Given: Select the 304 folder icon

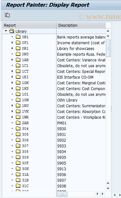Looking at the screenshot, I should point(18,129).
